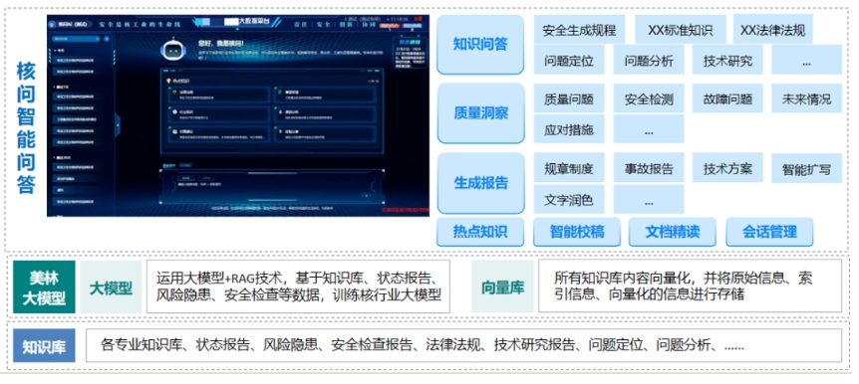Click the 故障问题 tag
Image resolution: width=859 pixels, height=384 pixels.
727,98
